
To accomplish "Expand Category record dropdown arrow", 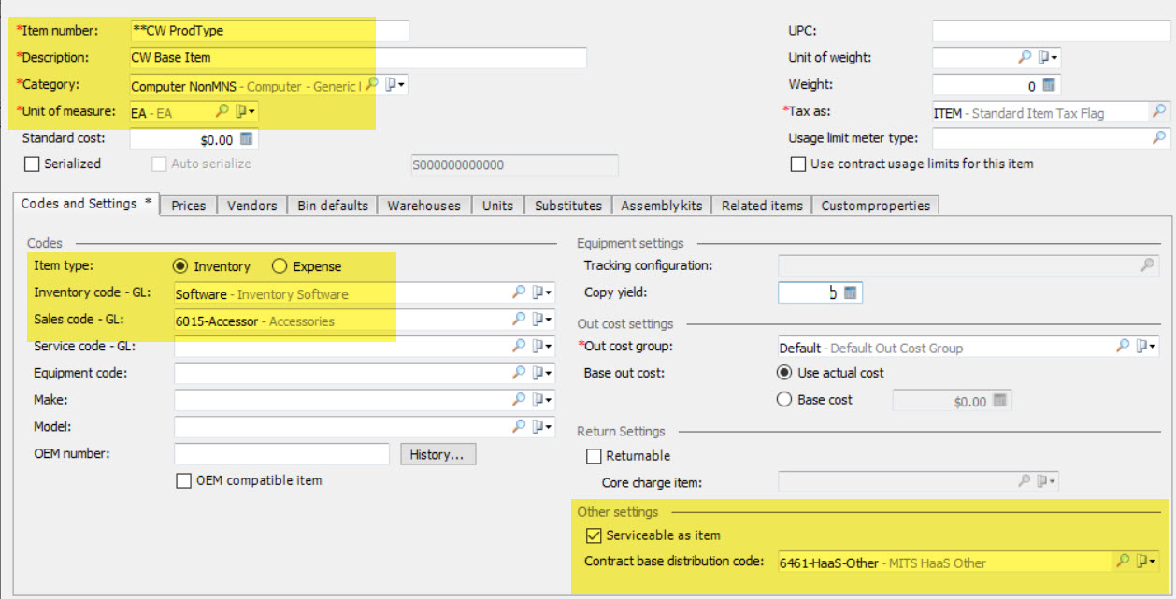I will (395, 85).
